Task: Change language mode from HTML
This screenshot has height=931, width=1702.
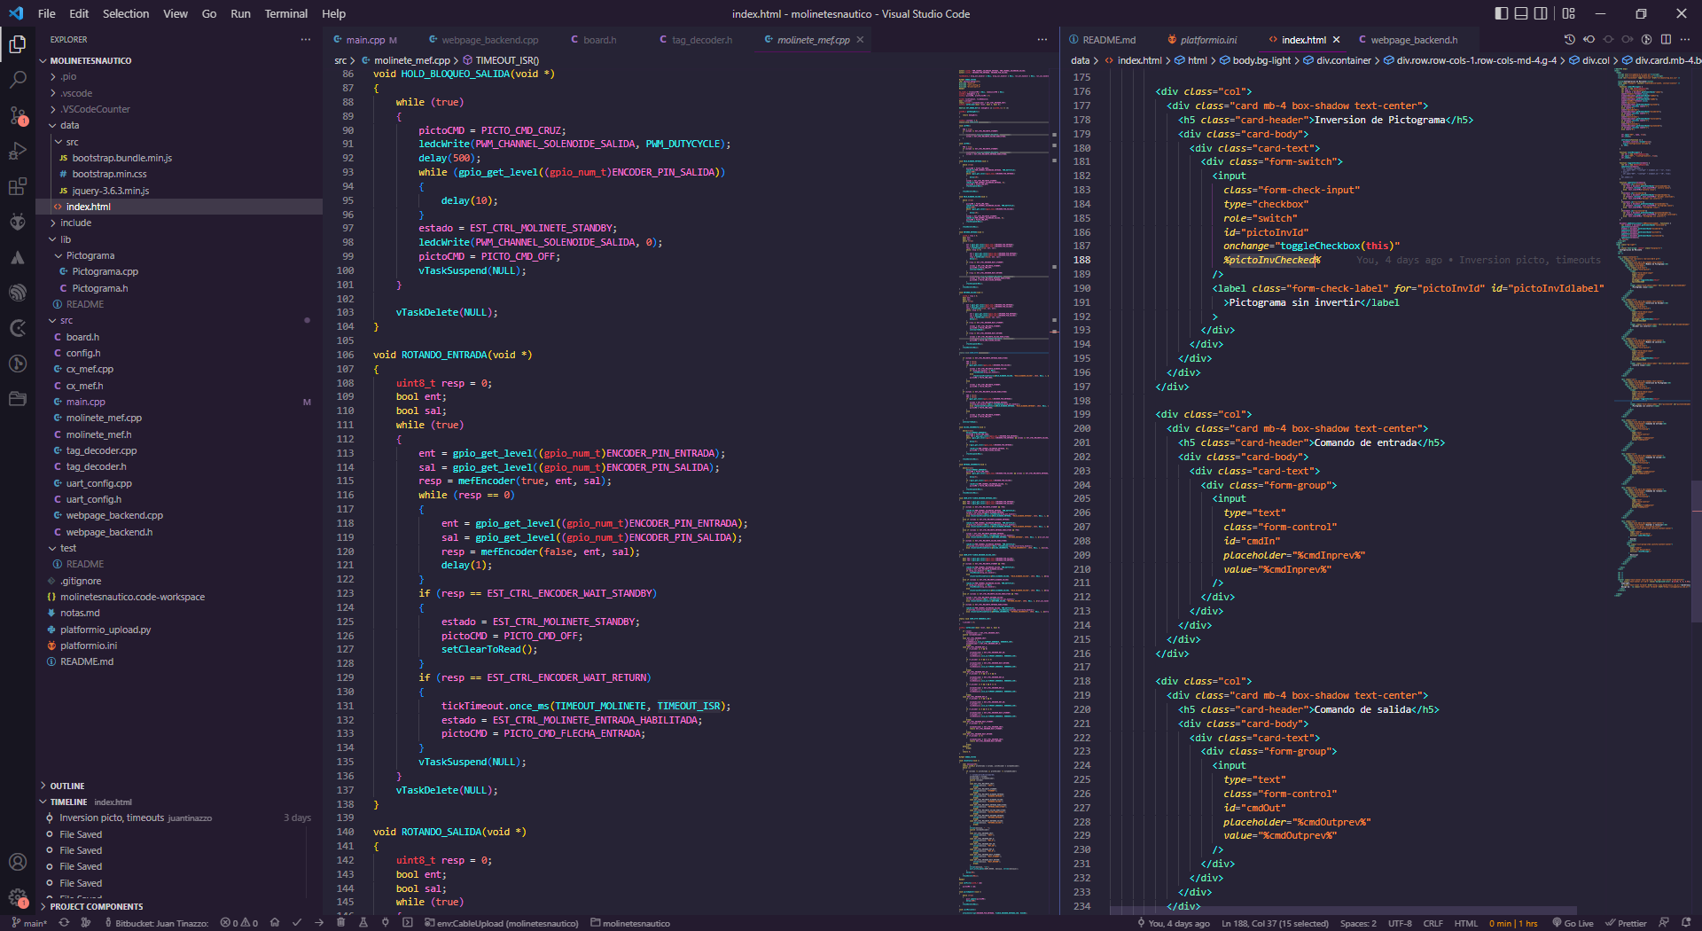Action: pos(1465,923)
